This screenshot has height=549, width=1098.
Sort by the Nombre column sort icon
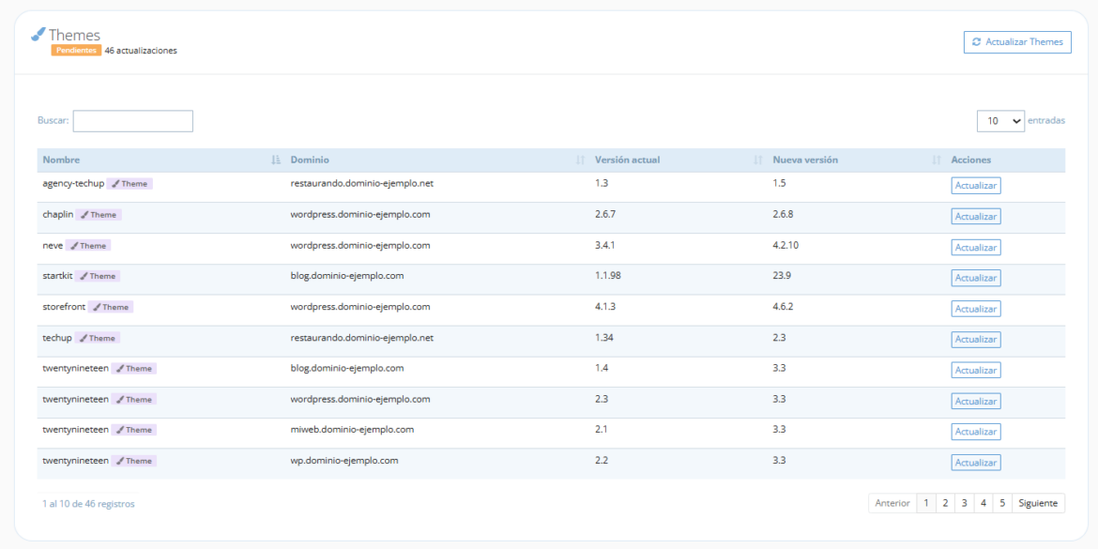click(275, 160)
